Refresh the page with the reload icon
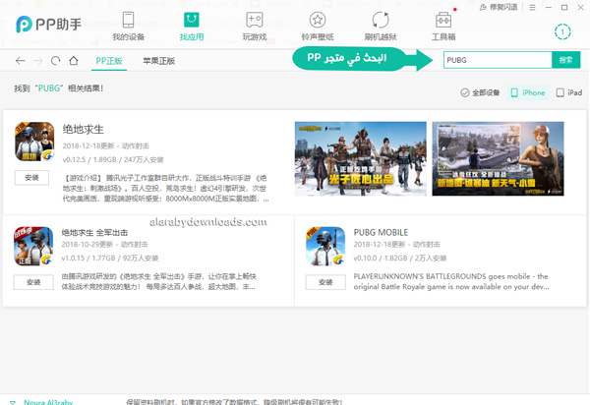Screen dimensions: 590x405 point(56,61)
